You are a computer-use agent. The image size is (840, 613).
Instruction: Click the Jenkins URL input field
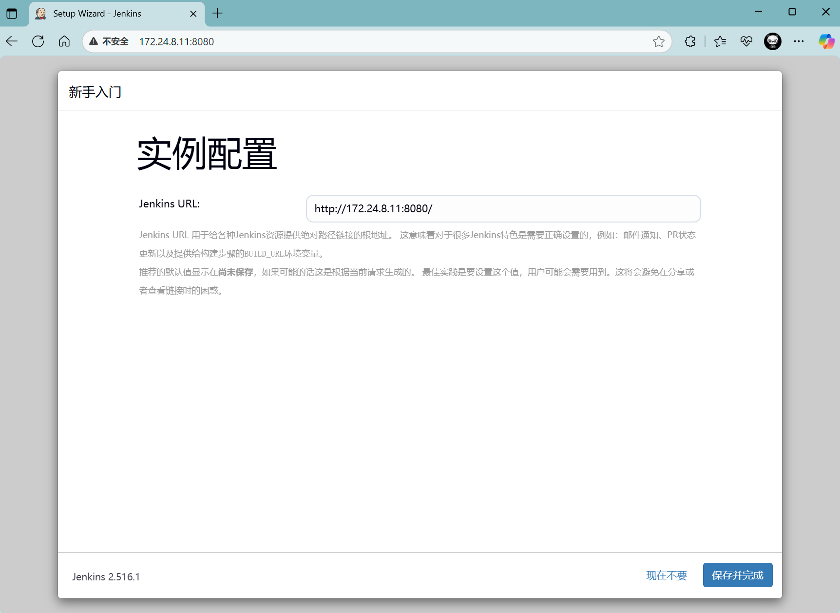coord(503,208)
